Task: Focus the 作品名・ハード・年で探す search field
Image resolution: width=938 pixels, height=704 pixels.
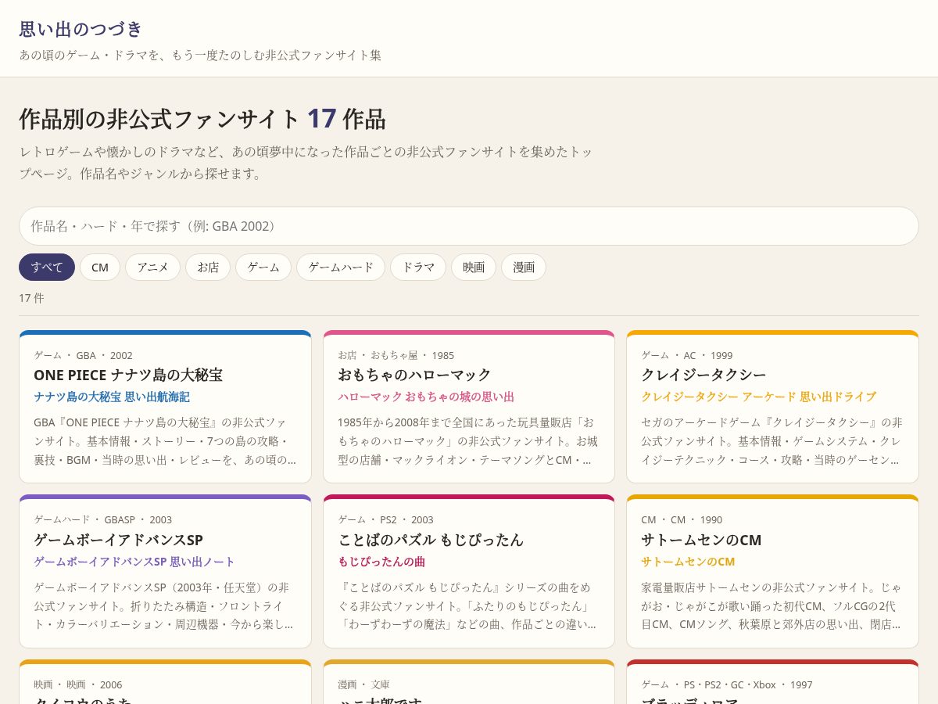Action: coord(468,226)
